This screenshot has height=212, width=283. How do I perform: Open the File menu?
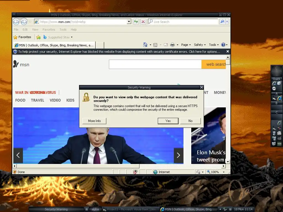coord(16,30)
